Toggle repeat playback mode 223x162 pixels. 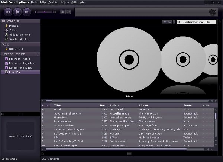click(68, 12)
